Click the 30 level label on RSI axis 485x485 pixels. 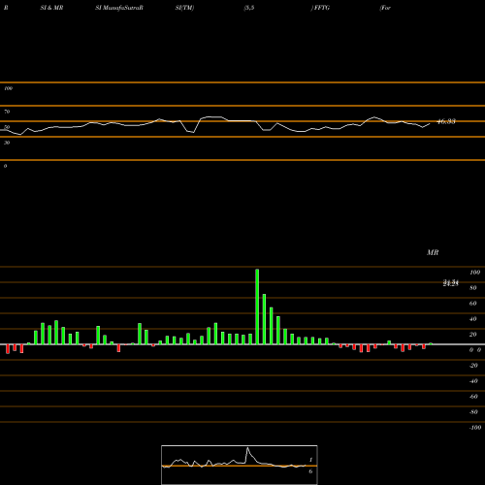[x=7, y=143]
